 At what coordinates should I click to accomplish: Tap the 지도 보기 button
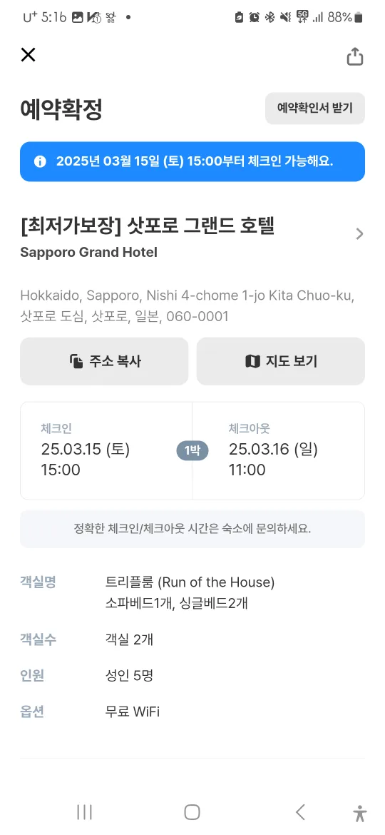pos(281,361)
